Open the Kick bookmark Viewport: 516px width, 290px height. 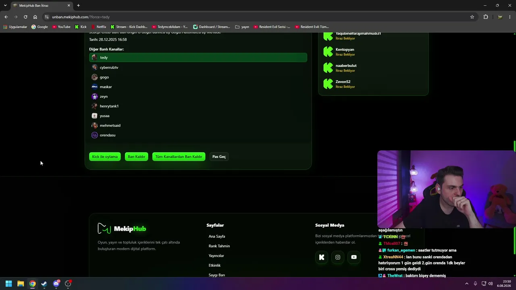[x=81, y=27]
